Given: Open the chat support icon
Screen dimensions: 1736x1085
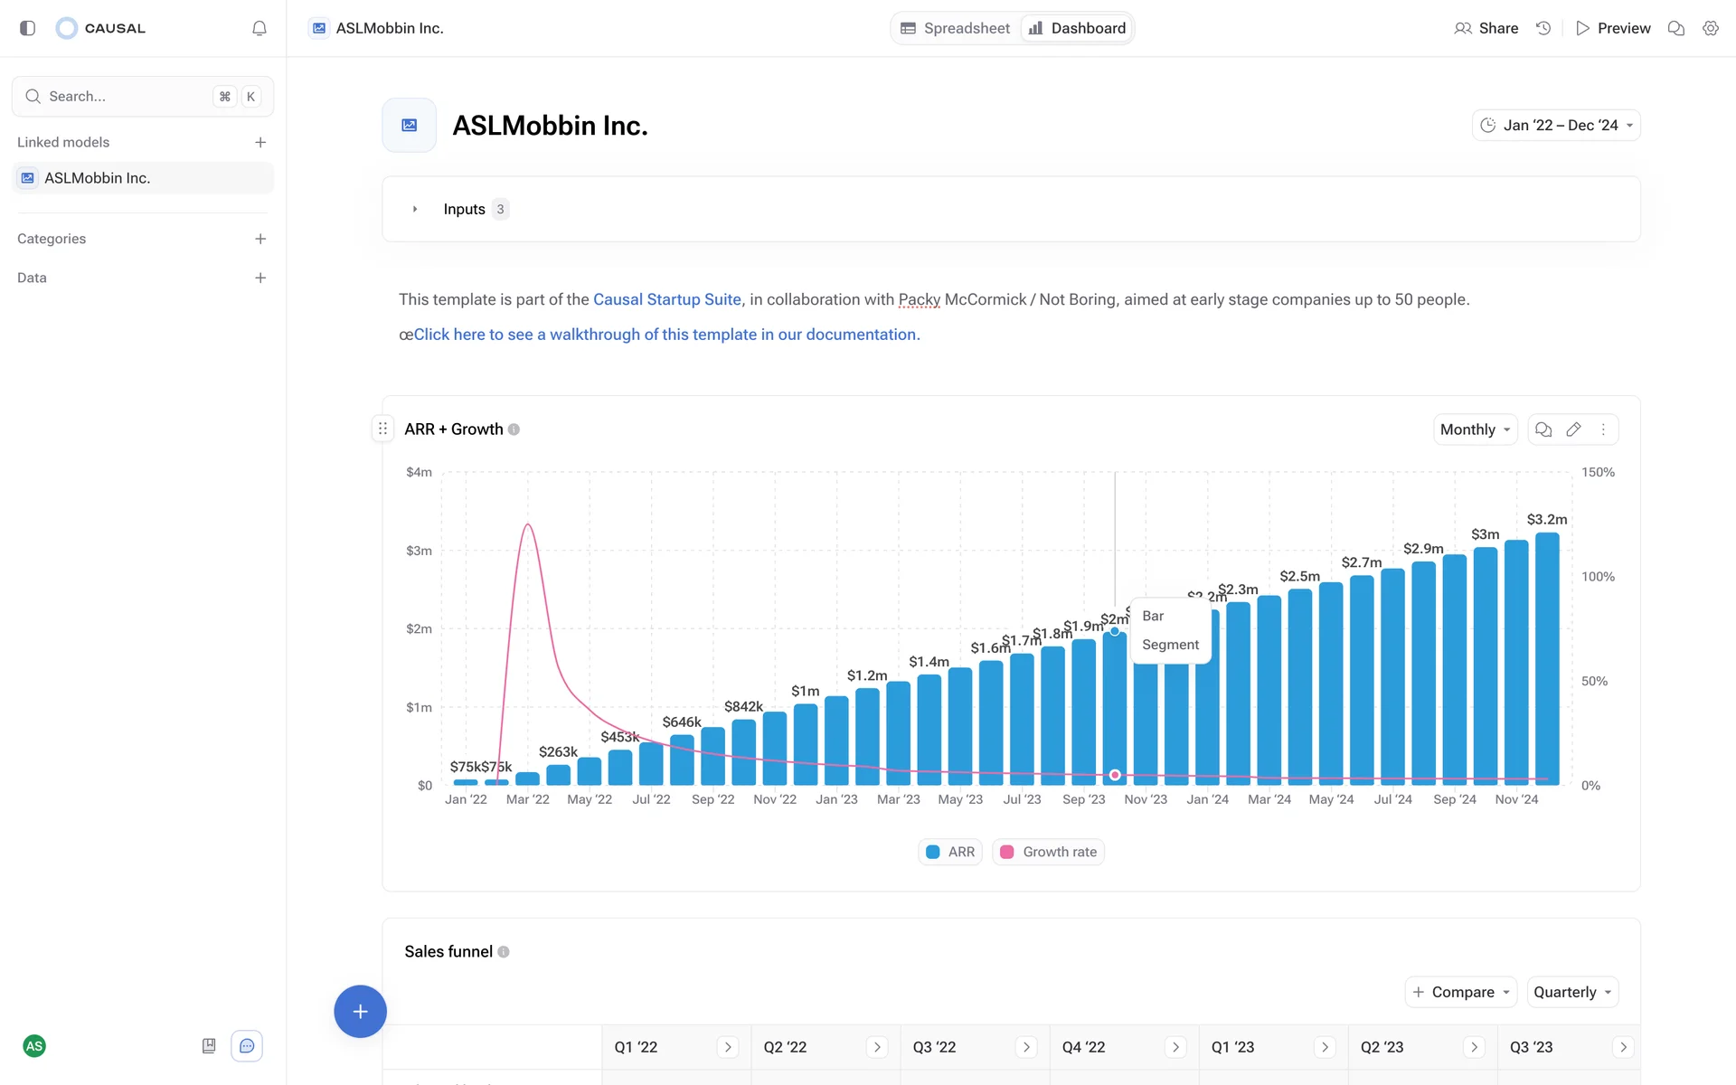Looking at the screenshot, I should (x=246, y=1046).
